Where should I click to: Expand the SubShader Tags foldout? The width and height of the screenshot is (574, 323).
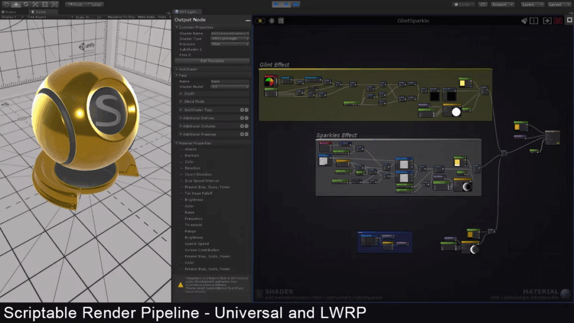pyautogui.click(x=198, y=110)
